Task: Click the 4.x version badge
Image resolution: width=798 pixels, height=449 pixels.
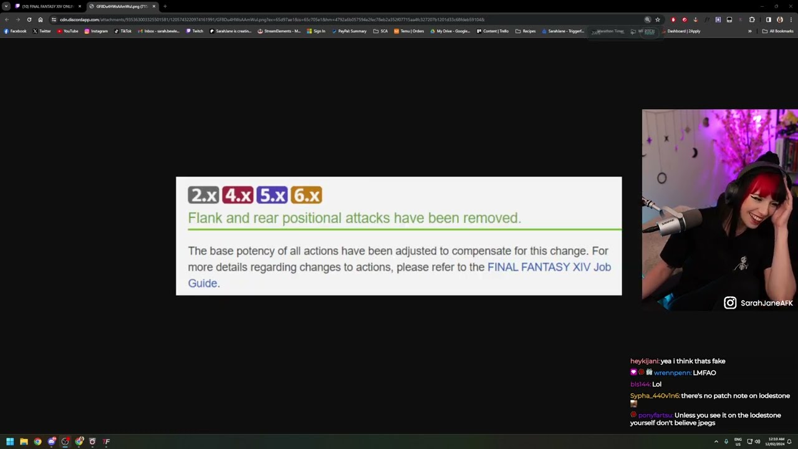Action: 238,195
